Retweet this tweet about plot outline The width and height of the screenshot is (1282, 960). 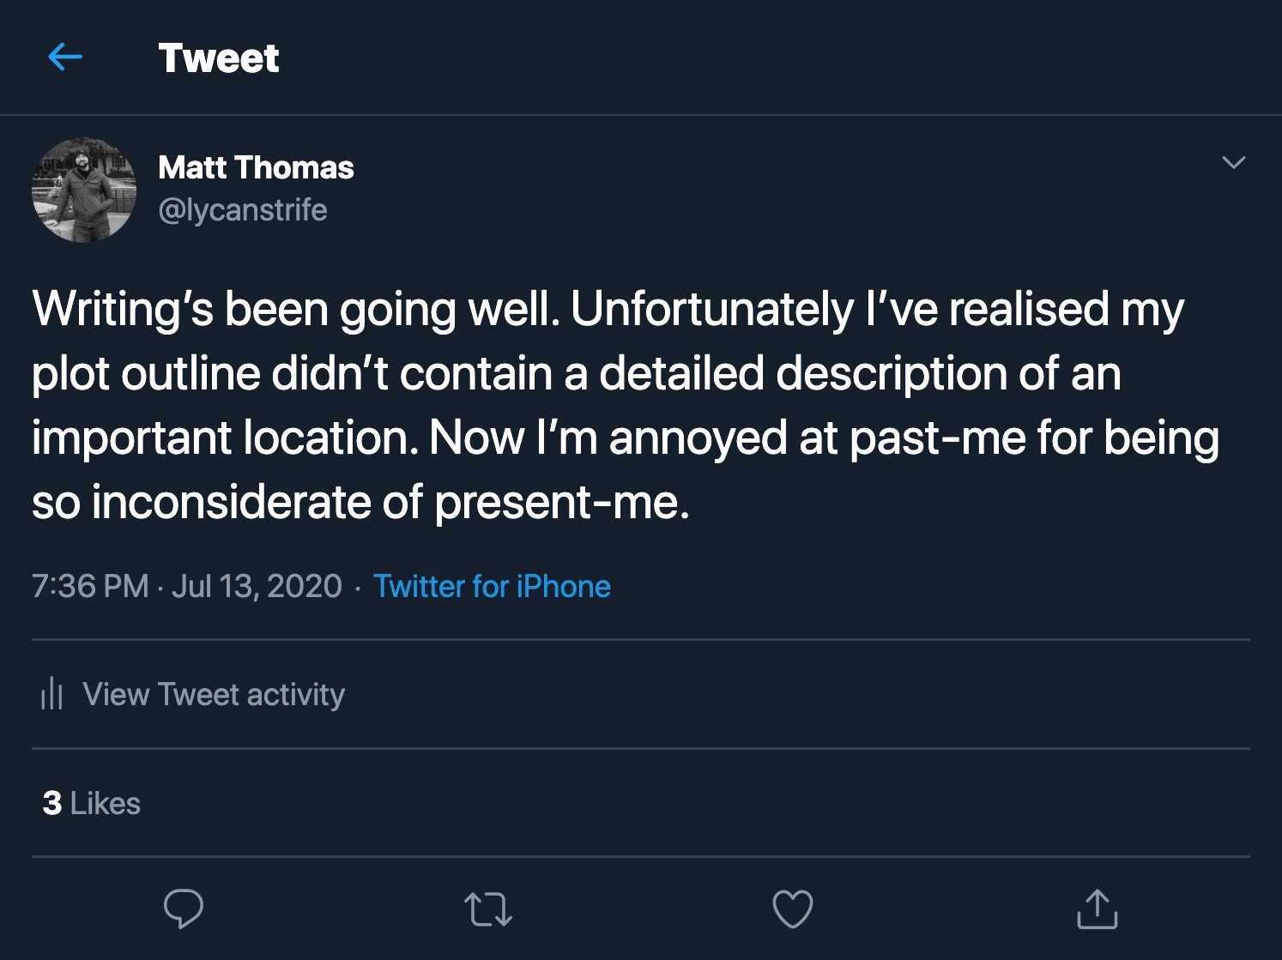pos(487,909)
